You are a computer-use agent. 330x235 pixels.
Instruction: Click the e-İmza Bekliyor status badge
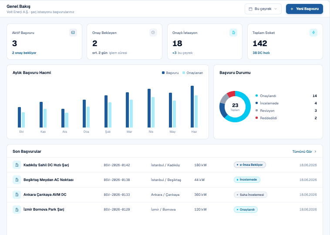250,165
